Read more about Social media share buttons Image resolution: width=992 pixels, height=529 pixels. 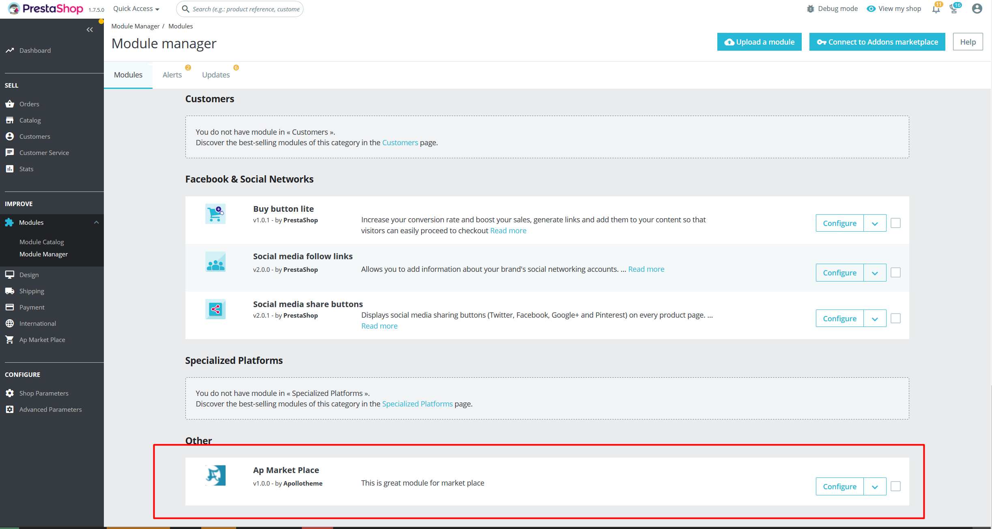[379, 326]
